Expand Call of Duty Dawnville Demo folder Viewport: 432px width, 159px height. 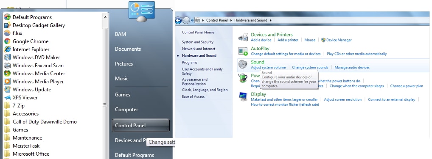[7, 122]
